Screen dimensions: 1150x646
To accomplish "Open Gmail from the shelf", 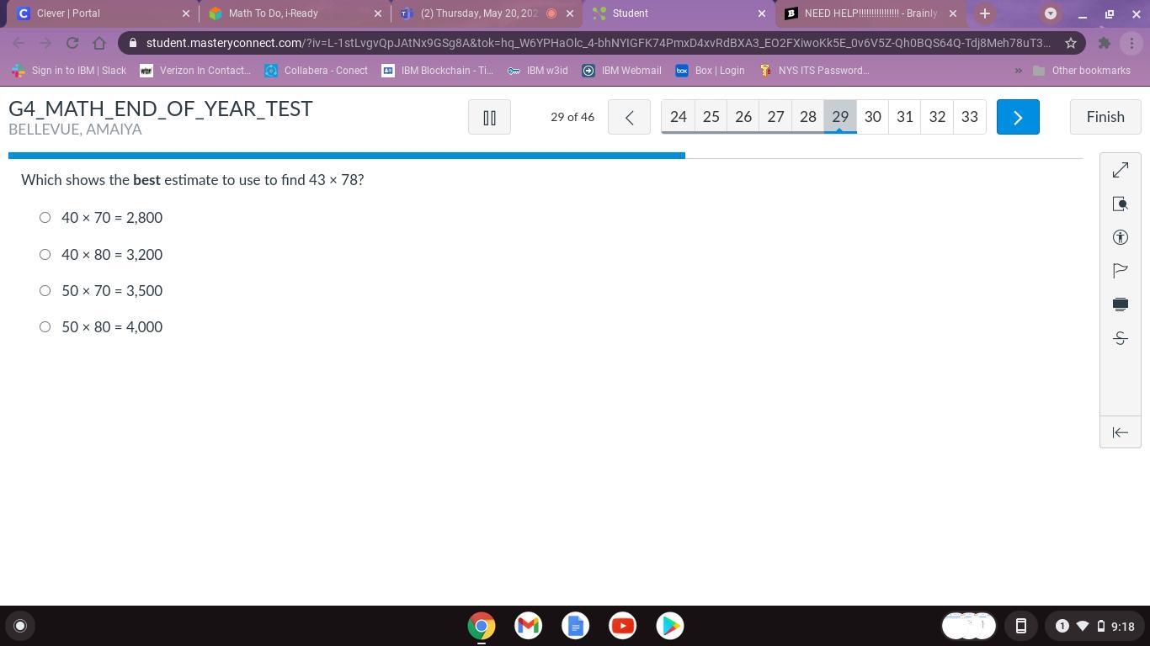I will click(529, 626).
